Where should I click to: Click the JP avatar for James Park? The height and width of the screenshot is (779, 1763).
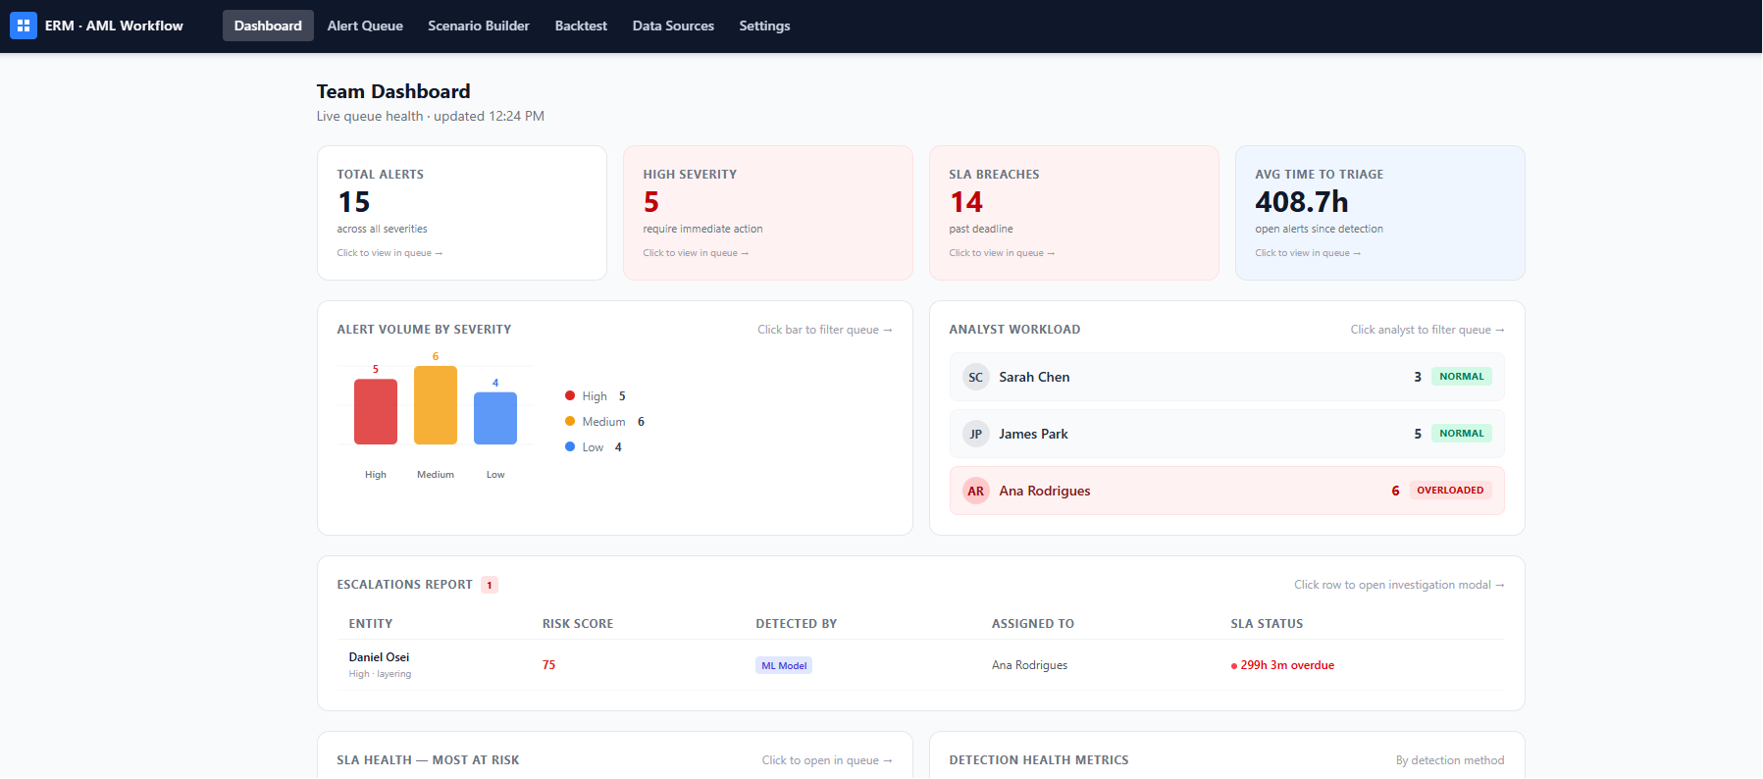click(x=975, y=434)
